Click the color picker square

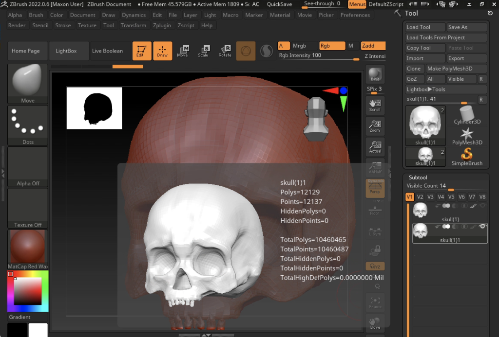pyautogui.click(x=28, y=291)
